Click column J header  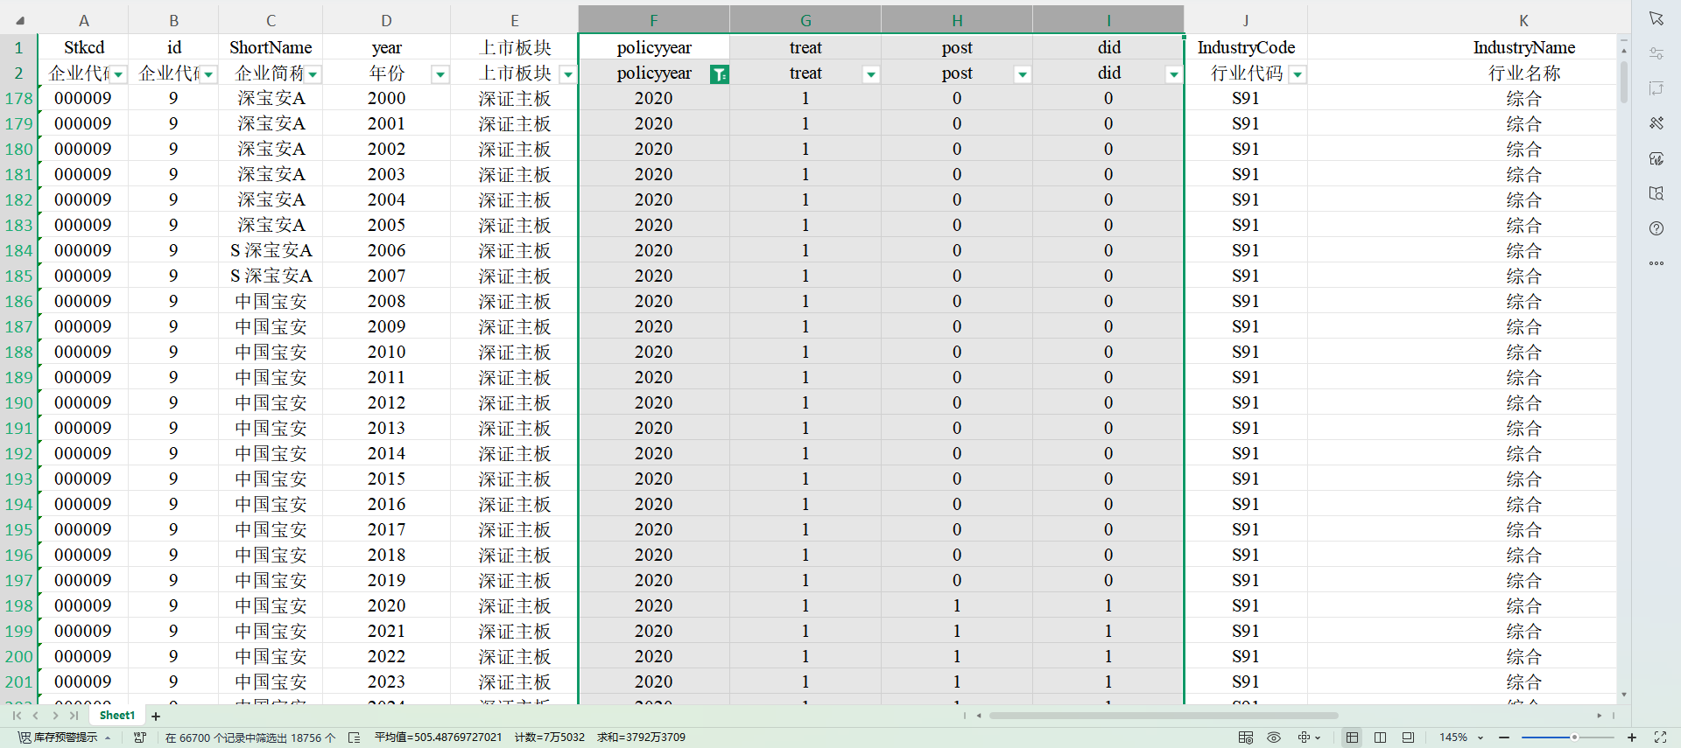(1245, 20)
